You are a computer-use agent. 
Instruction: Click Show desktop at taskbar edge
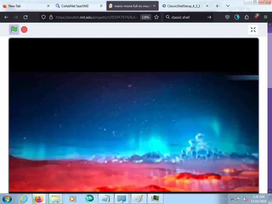[270, 199]
